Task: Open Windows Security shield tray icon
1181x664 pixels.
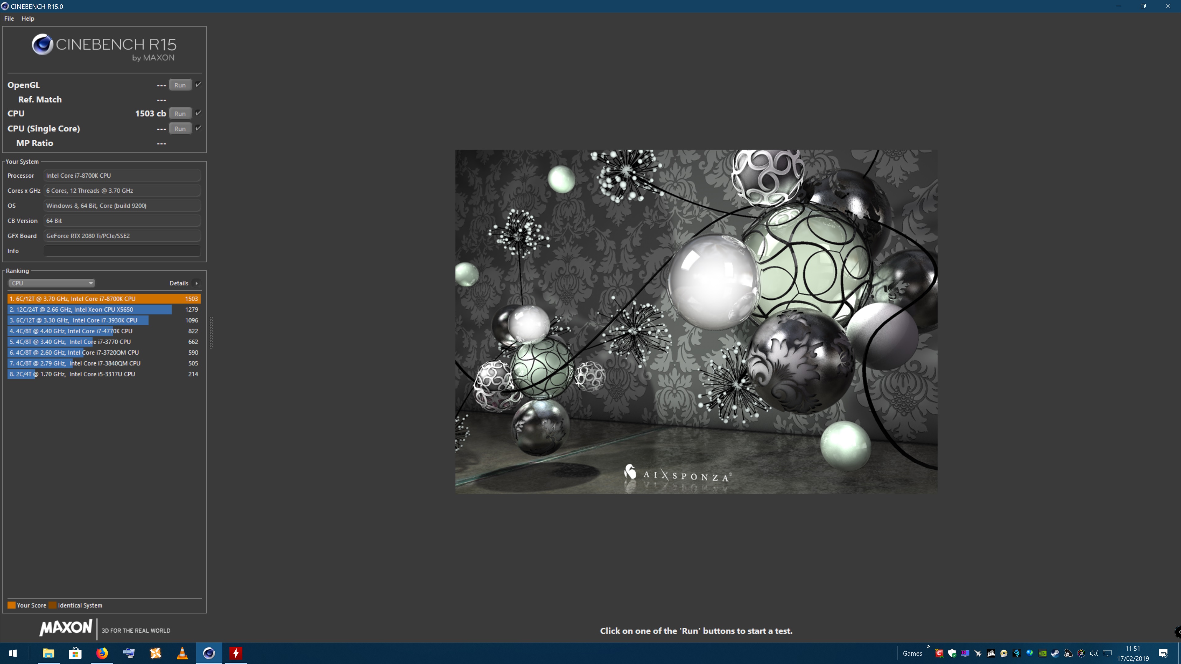Action: pos(952,654)
